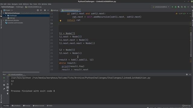Click the horizontal scrollbar under the Project tree

point(21,72)
